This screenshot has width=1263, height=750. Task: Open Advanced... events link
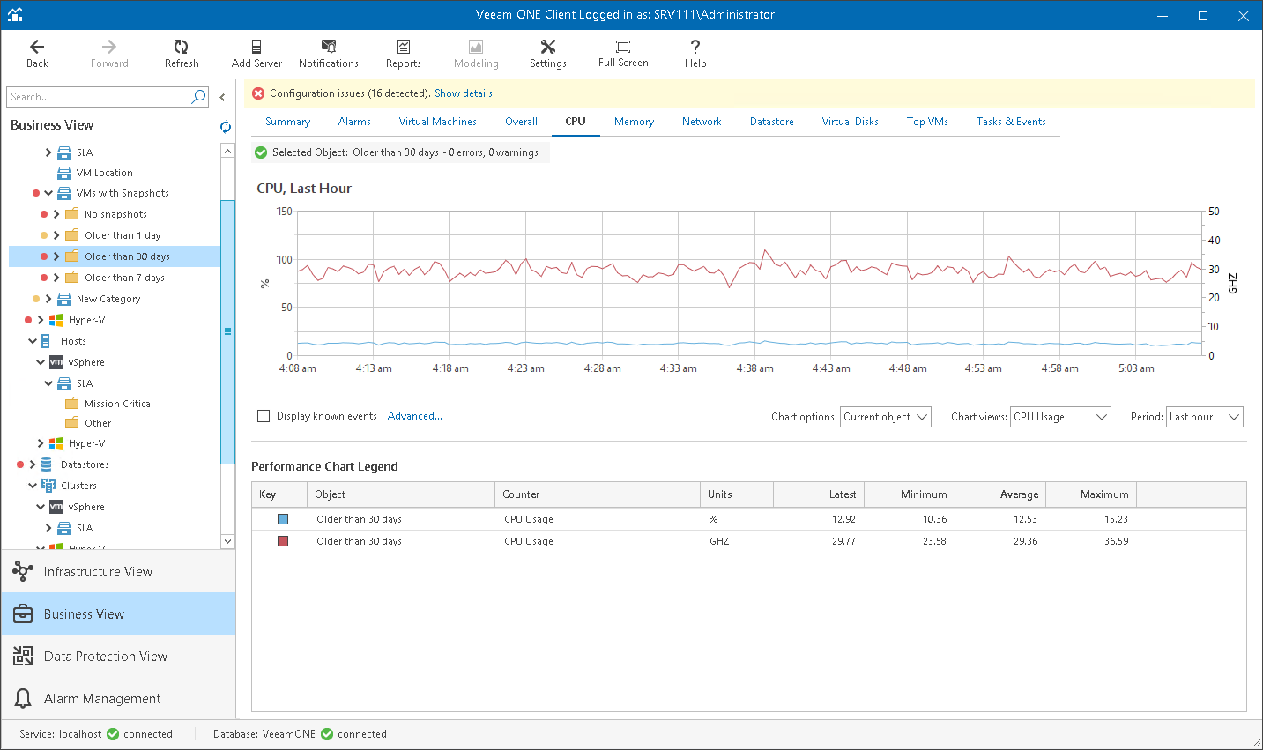(415, 416)
